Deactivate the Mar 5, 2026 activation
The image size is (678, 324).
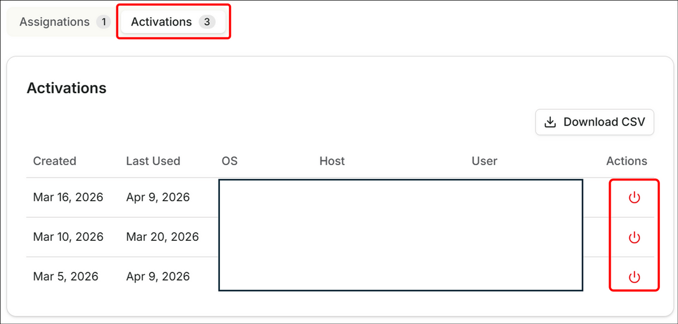point(634,277)
